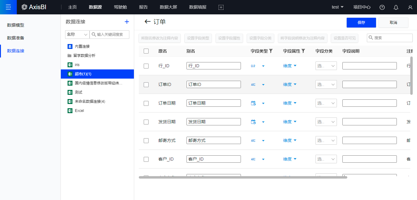Screen dimensions: 417x200
Task: Open the help question mark icon
Action: [382, 7]
